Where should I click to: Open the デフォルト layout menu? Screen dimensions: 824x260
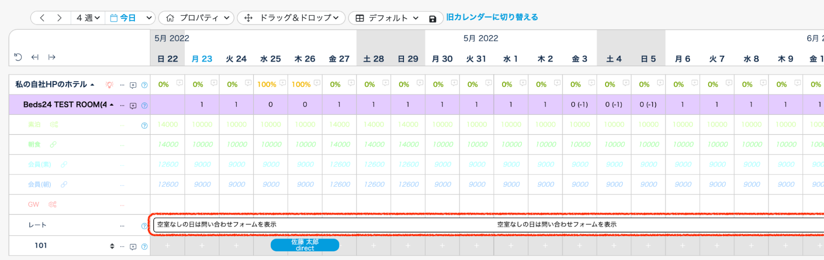click(x=387, y=18)
